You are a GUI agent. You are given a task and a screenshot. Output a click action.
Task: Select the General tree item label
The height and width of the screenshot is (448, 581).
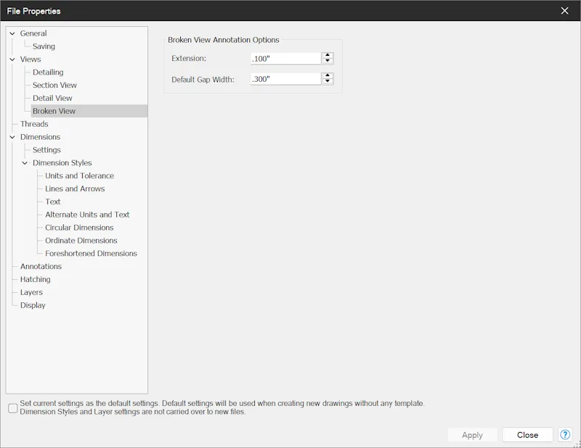pyautogui.click(x=33, y=33)
